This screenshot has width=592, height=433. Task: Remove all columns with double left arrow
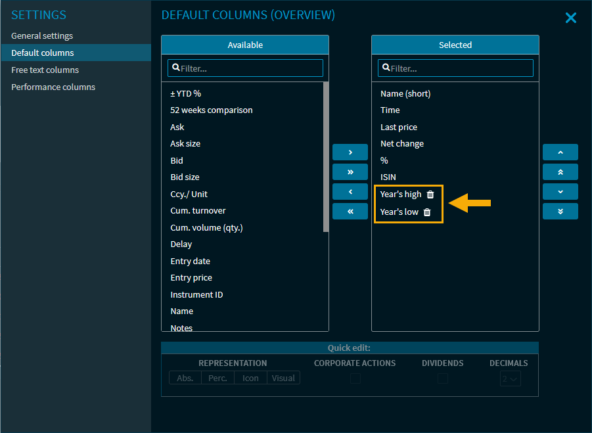(x=350, y=212)
